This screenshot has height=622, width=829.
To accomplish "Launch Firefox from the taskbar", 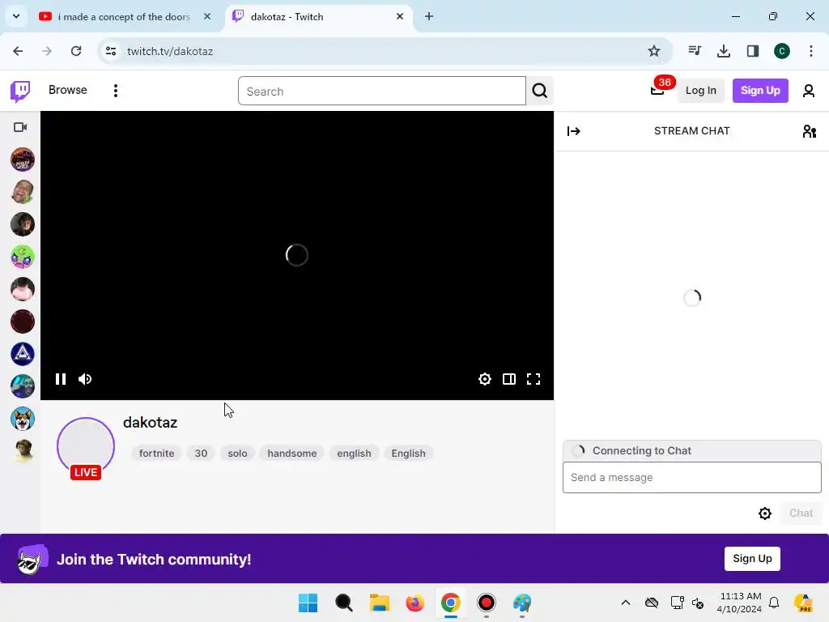I will tap(415, 603).
